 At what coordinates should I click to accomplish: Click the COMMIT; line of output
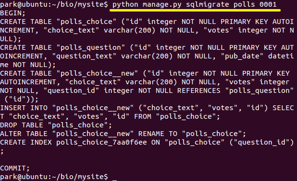tap(15, 168)
